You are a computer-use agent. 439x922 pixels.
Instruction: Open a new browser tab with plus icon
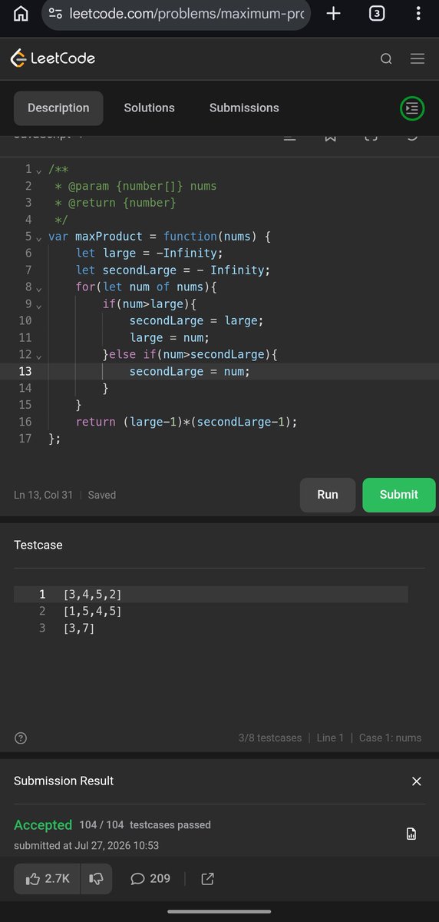[333, 14]
